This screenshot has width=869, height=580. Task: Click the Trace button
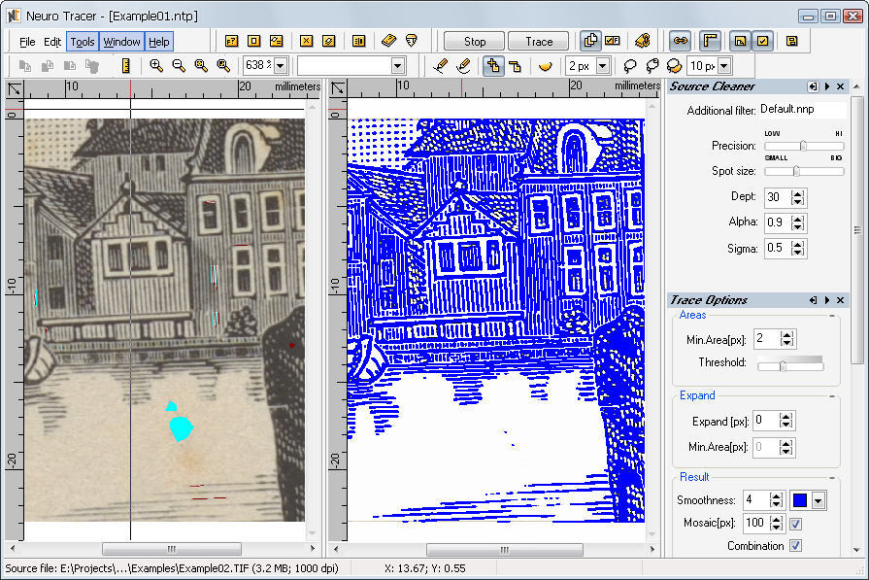click(x=539, y=42)
